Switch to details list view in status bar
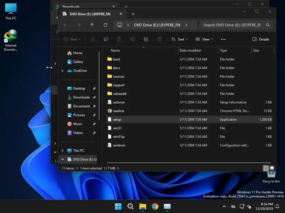Image resolution: width=285 pixels, height=213 pixels. pyautogui.click(x=266, y=168)
